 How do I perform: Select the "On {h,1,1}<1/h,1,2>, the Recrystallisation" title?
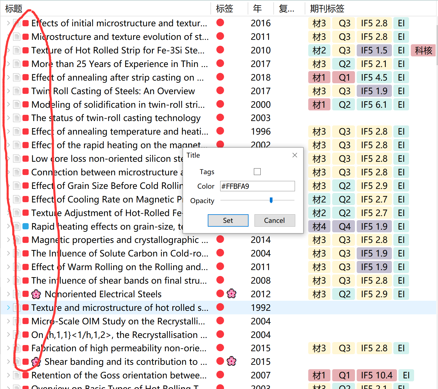pyautogui.click(x=119, y=335)
